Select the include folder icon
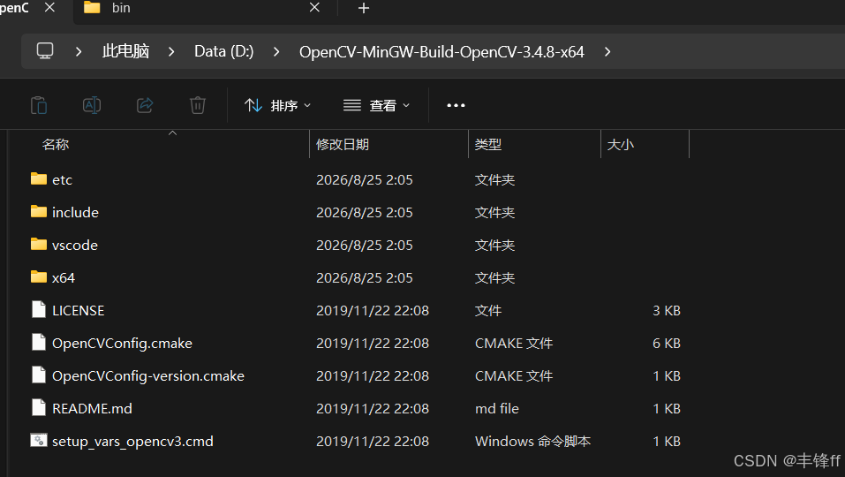845x477 pixels. 39,211
